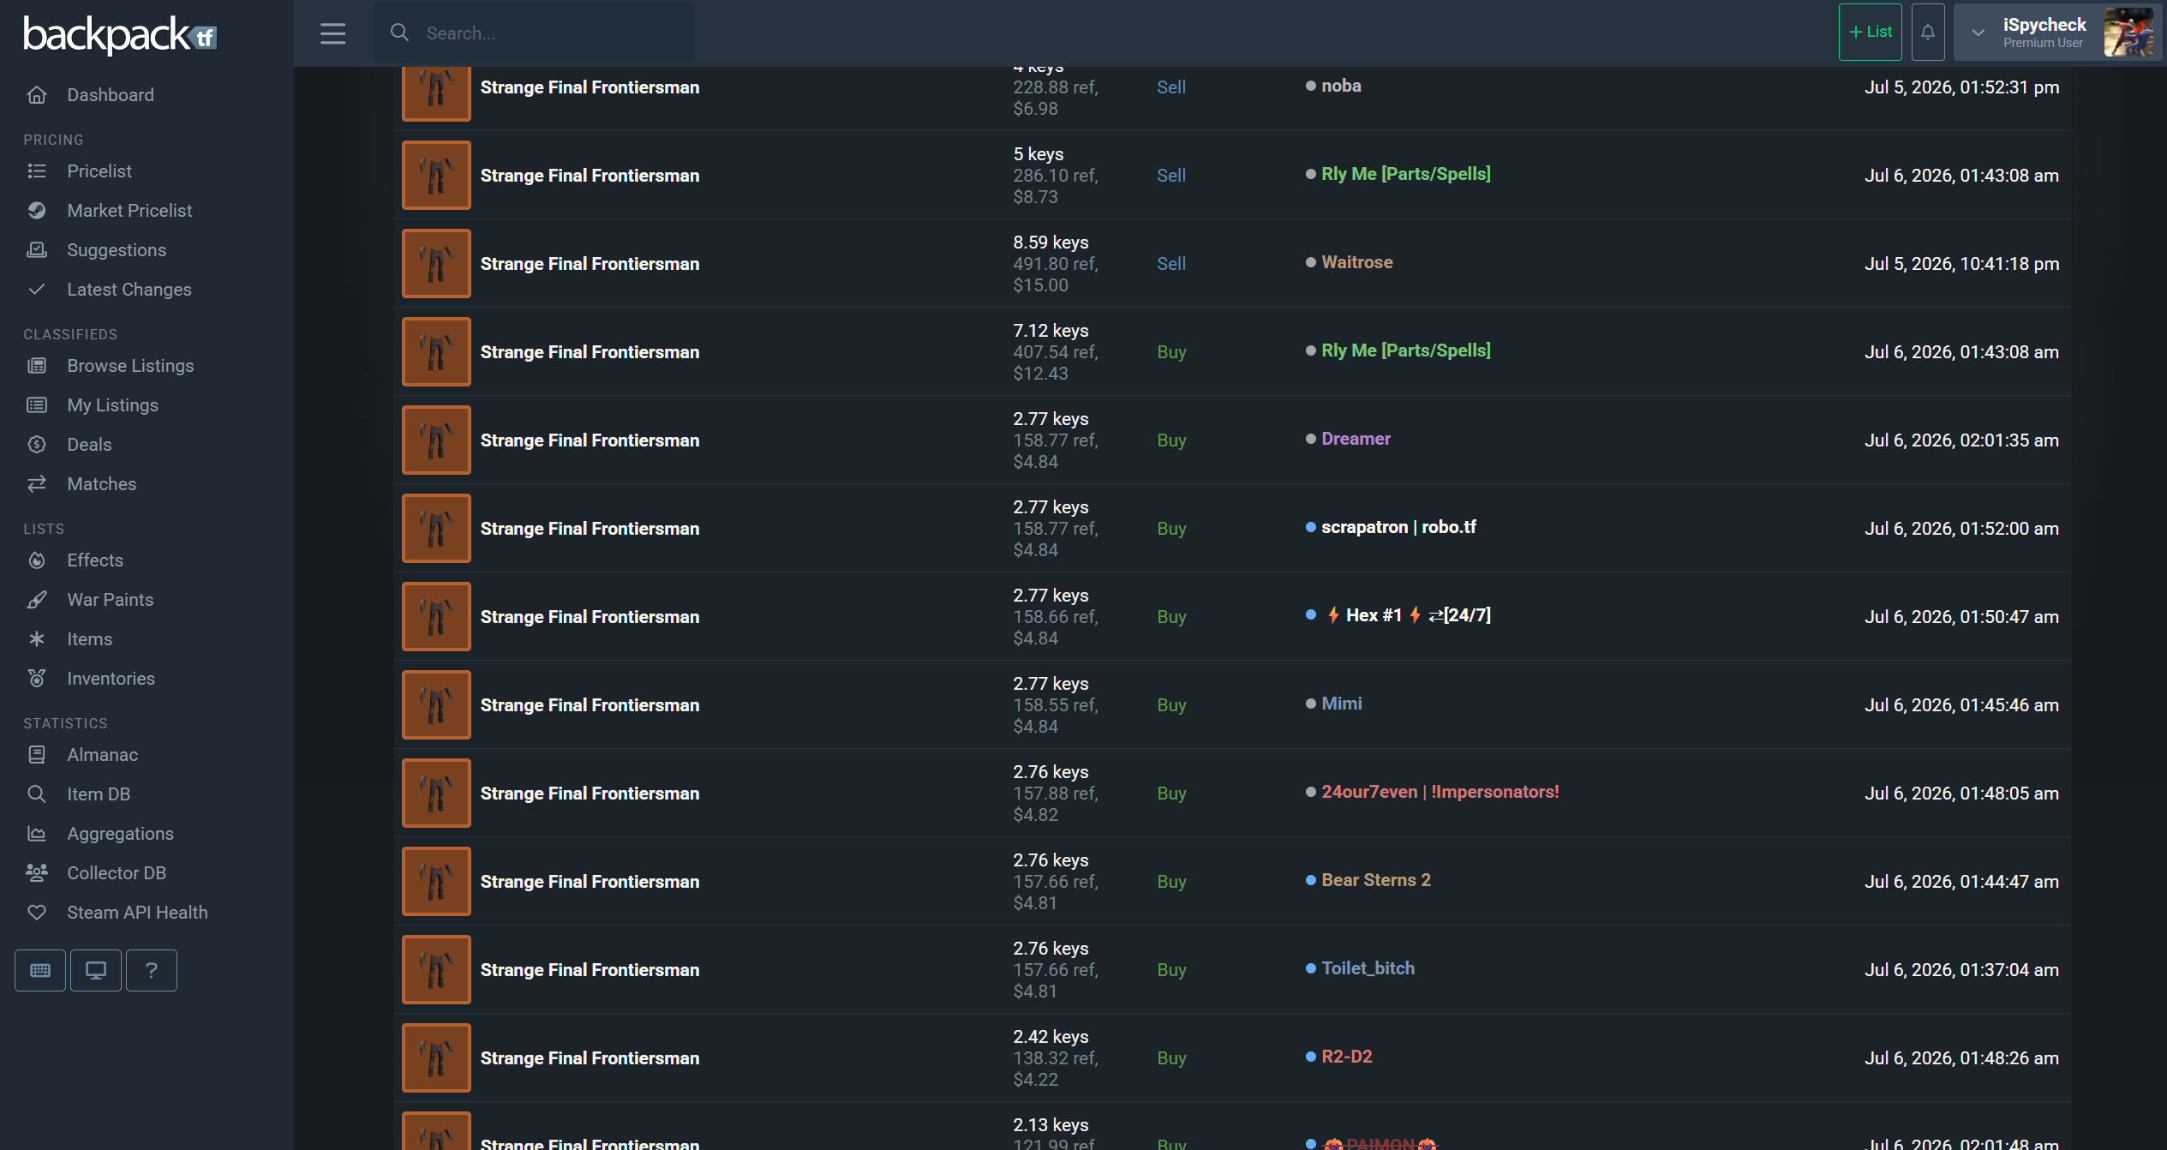This screenshot has width=2167, height=1150.
Task: Open seller noba's profile
Action: [x=1341, y=86]
